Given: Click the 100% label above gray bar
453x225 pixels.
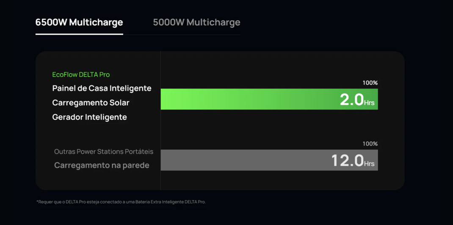Looking at the screenshot, I should [x=370, y=144].
